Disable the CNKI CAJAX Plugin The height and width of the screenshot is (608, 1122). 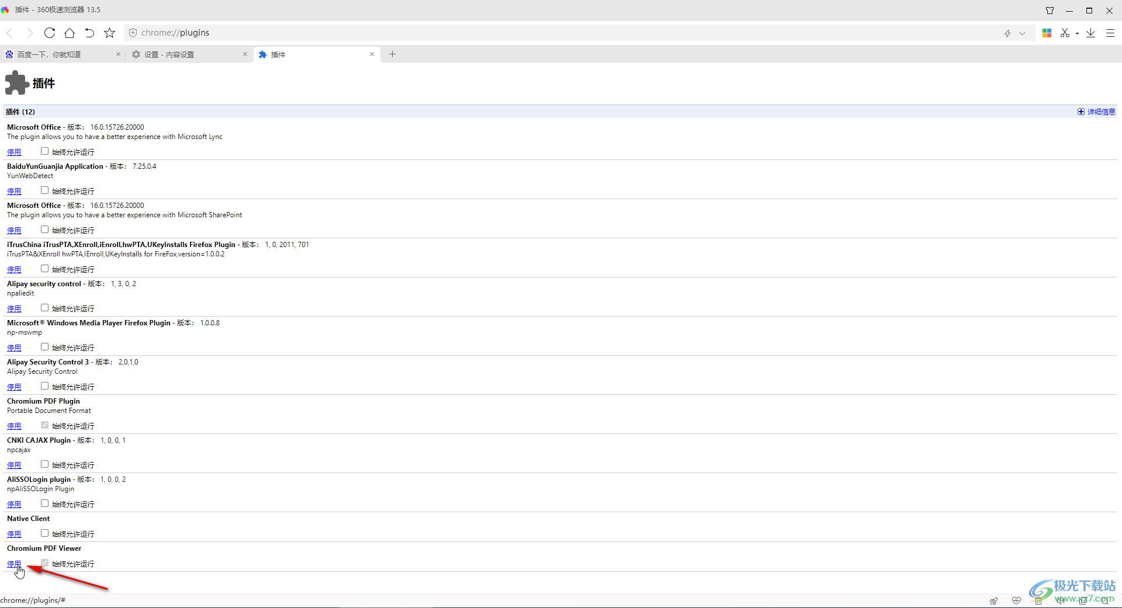point(14,465)
